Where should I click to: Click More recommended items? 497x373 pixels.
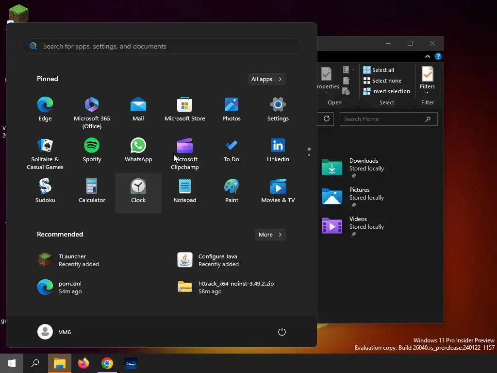point(270,235)
